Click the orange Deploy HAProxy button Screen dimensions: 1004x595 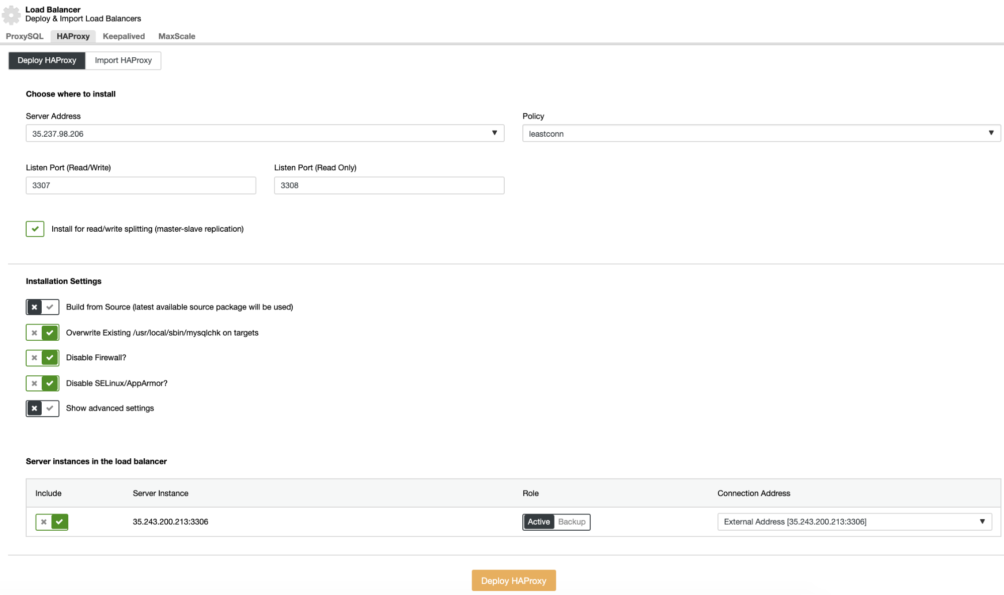click(513, 580)
